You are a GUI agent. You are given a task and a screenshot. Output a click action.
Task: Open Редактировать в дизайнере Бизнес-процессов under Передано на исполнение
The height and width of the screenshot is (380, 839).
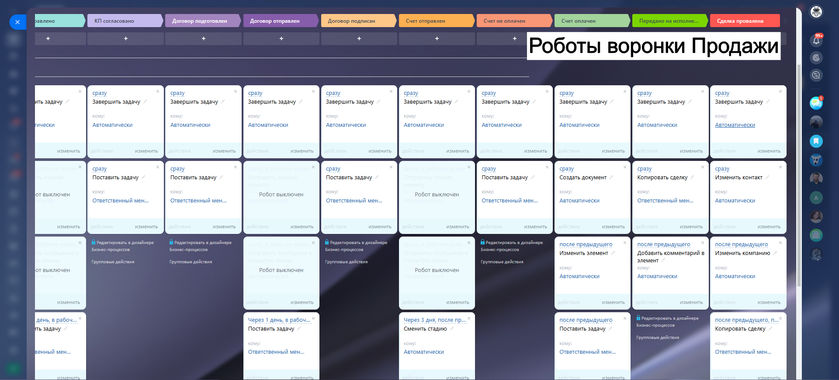point(667,321)
